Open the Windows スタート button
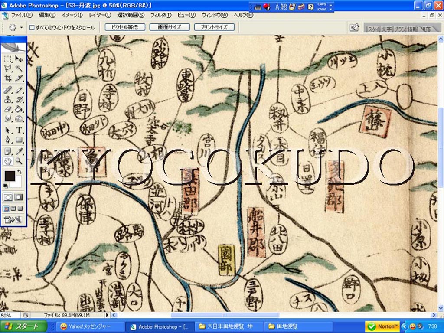This screenshot has height=333, width=444. pyautogui.click(x=23, y=326)
